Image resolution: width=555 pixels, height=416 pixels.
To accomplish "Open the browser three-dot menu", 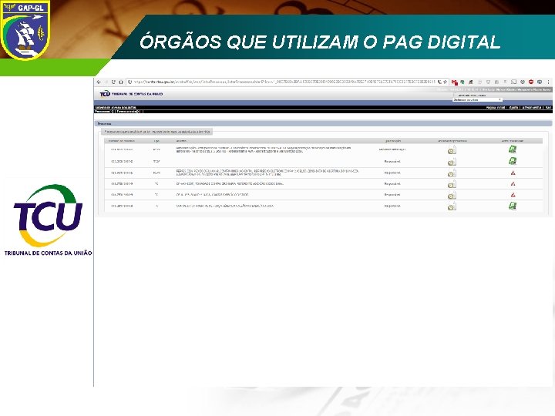I will (548, 82).
